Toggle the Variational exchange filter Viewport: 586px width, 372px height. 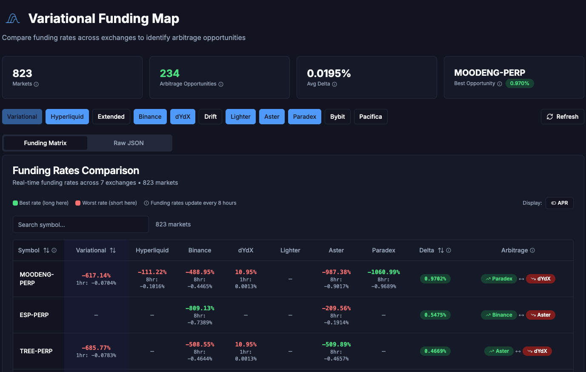(22, 117)
